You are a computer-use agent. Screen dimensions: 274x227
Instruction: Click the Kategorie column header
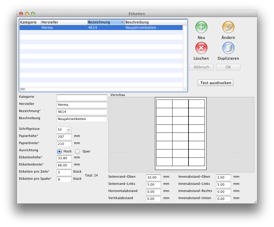tap(30, 22)
